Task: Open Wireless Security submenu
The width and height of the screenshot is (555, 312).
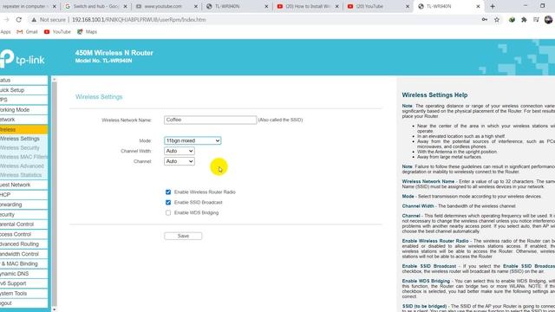Action: coord(20,148)
